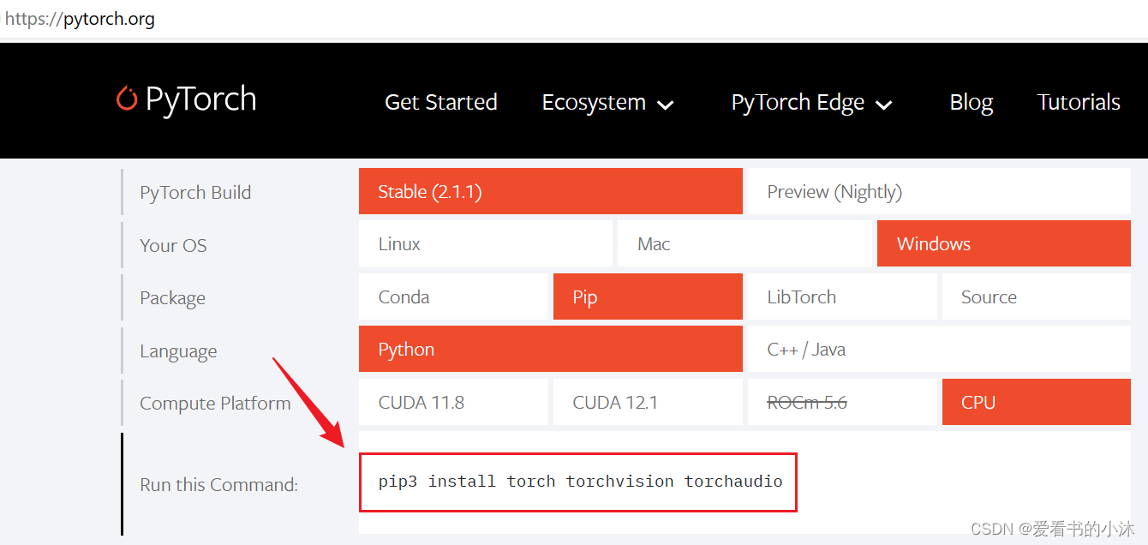Click the Compute Platform row label

[x=215, y=404]
